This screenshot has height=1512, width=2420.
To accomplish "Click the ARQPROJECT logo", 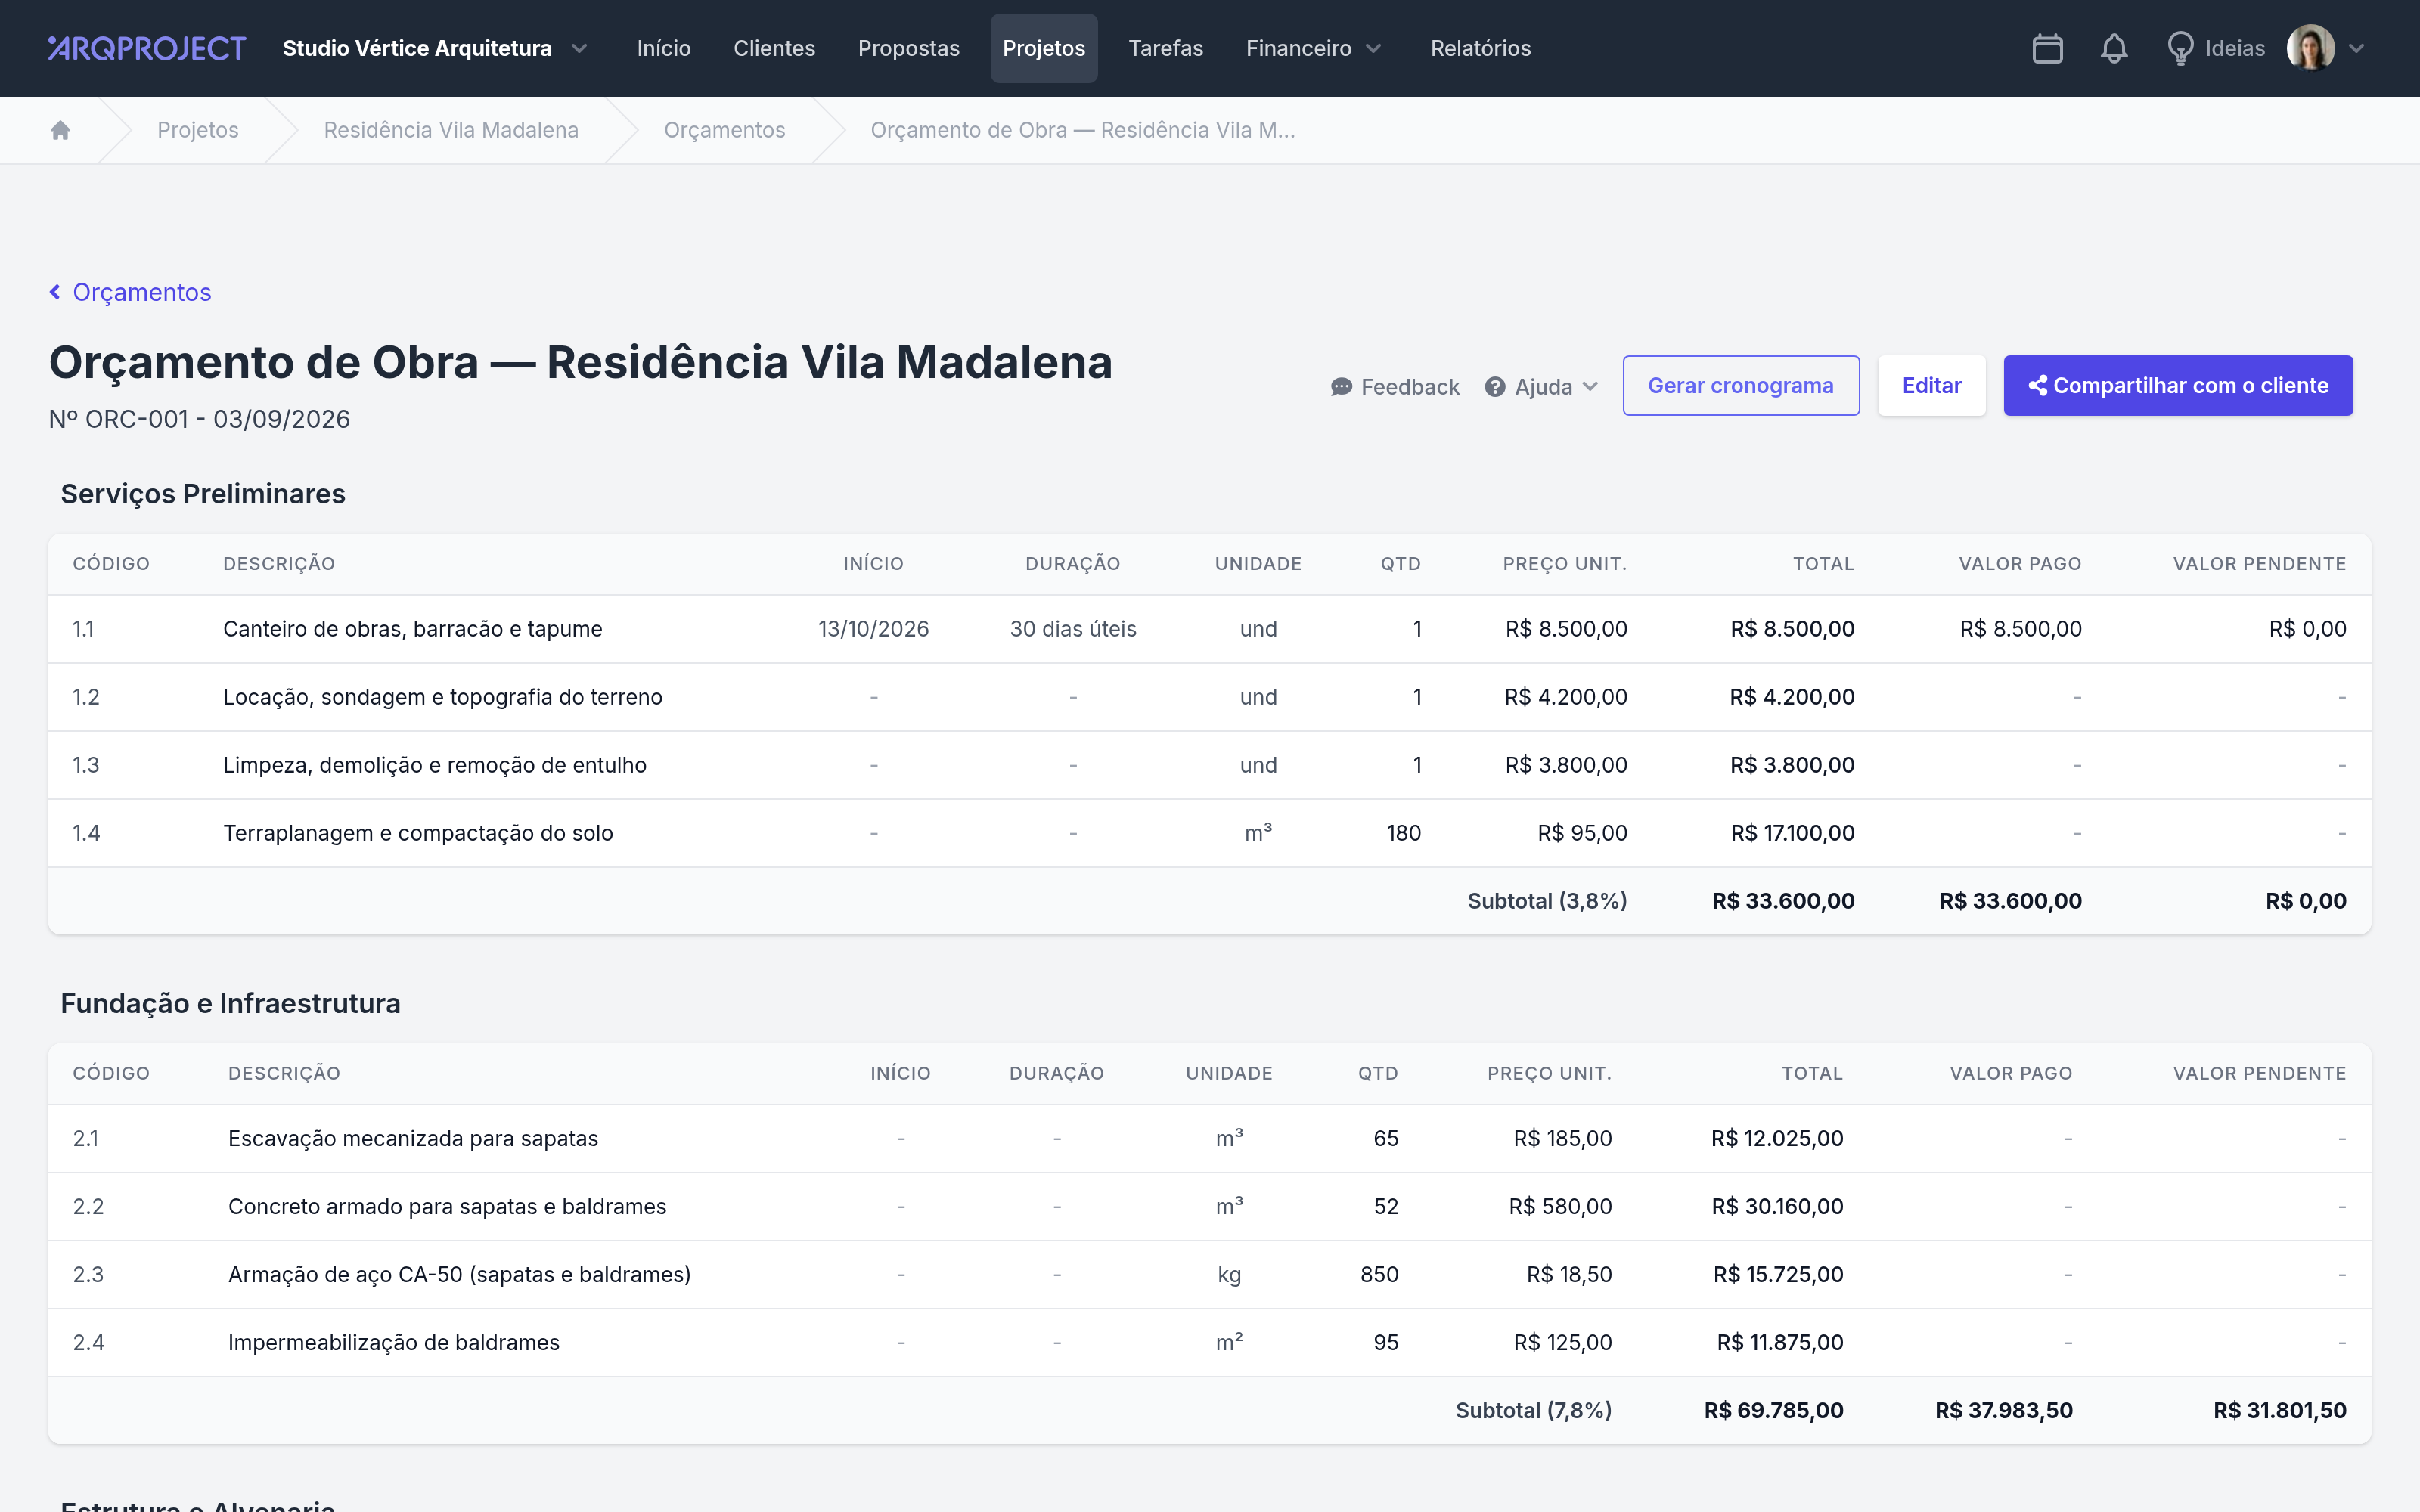I will [x=147, y=48].
